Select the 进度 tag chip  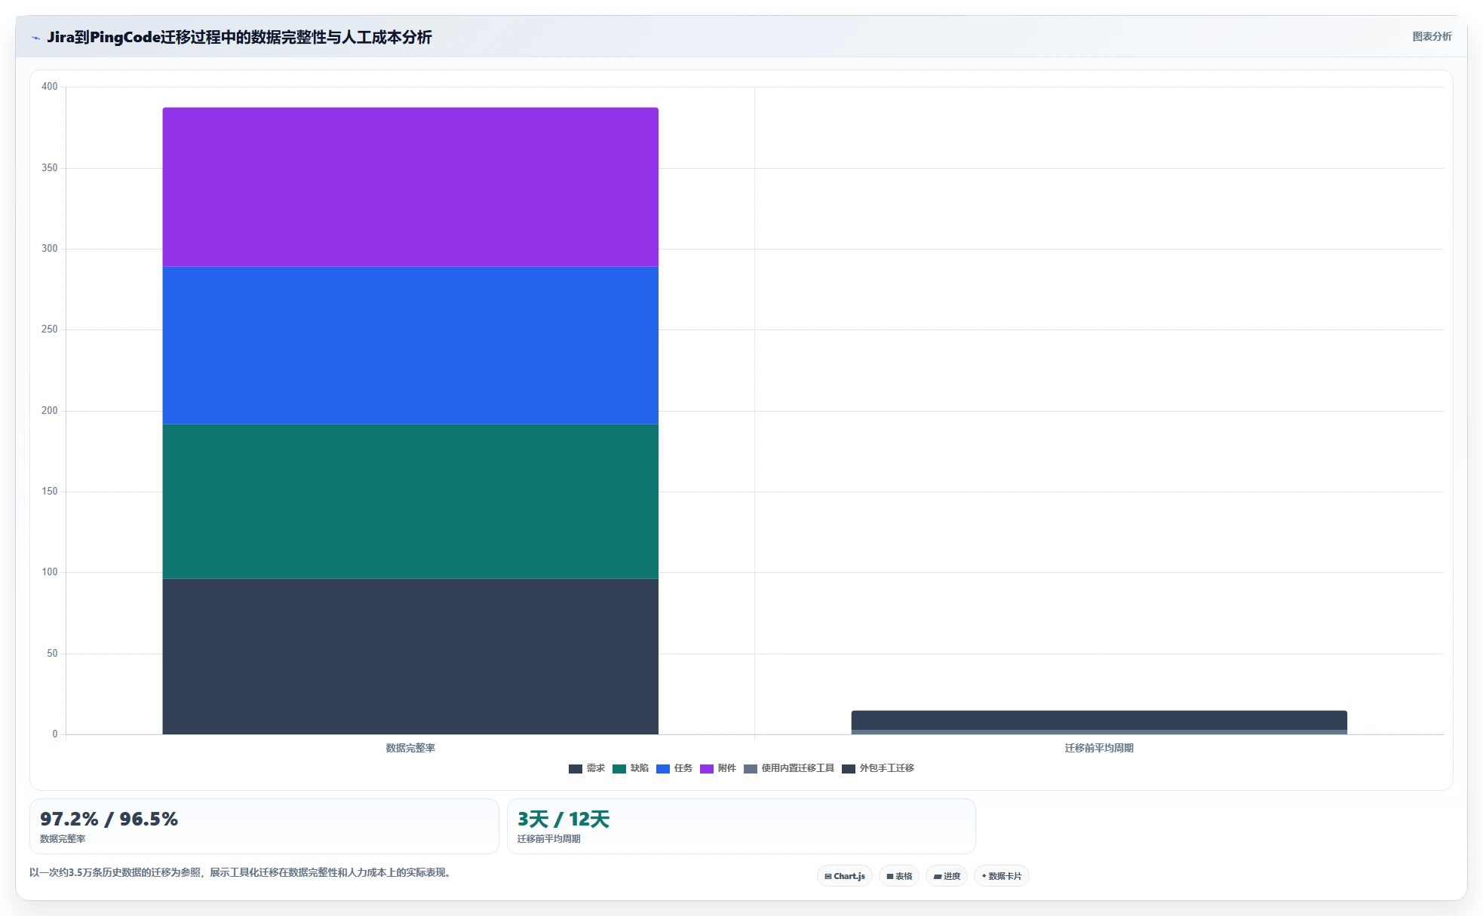click(x=947, y=876)
